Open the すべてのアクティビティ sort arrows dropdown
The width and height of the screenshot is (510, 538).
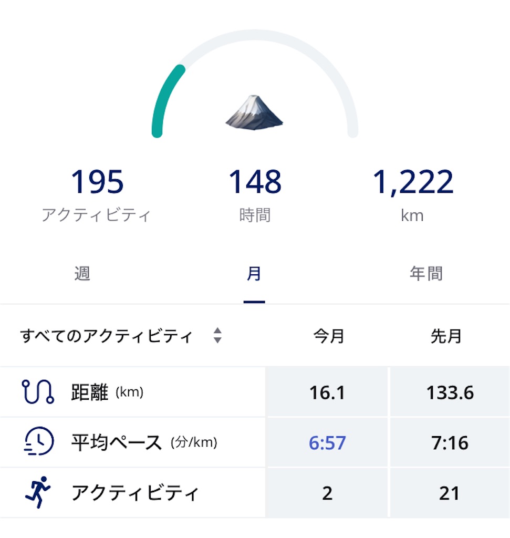click(x=217, y=336)
